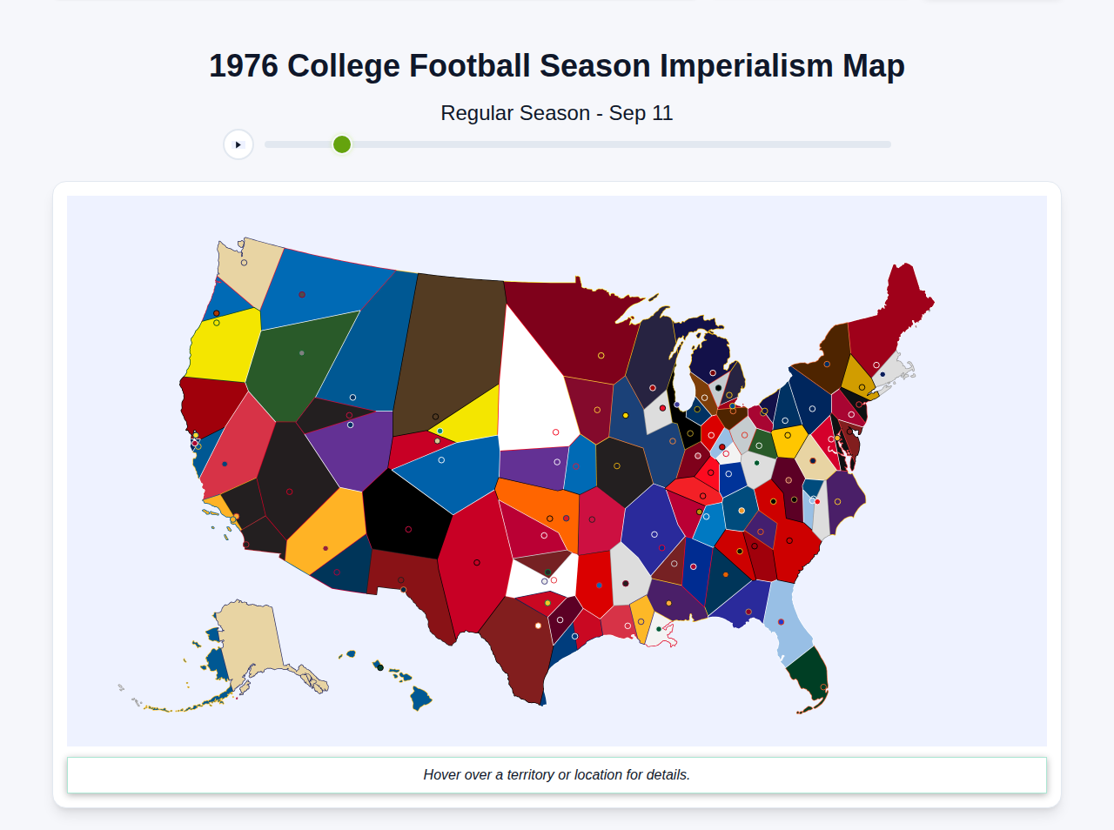
Task: Select the gray school dot in the green Utah territory
Action: pos(302,352)
